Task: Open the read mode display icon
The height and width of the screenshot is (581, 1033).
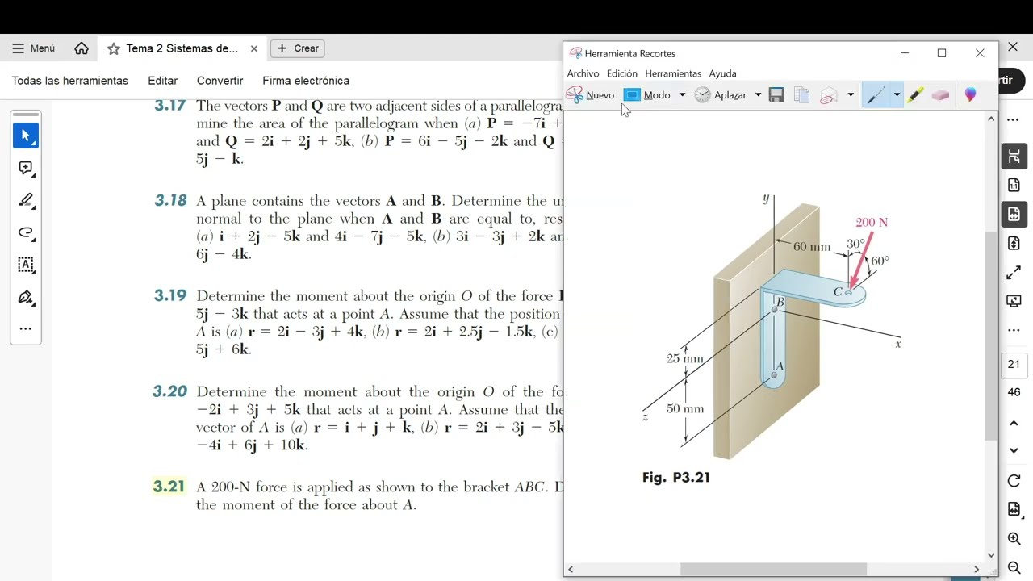Action: pyautogui.click(x=1014, y=301)
